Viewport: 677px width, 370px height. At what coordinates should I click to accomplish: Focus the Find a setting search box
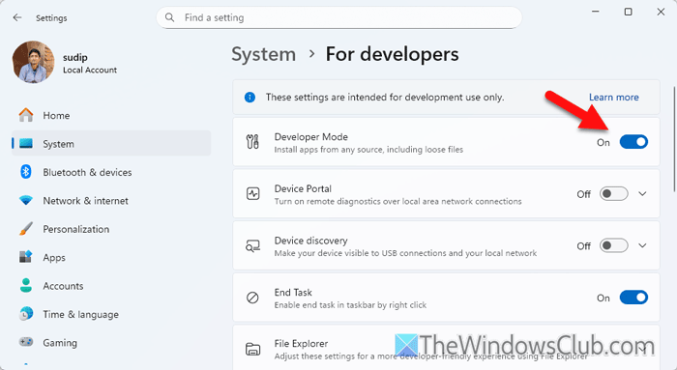(x=338, y=17)
